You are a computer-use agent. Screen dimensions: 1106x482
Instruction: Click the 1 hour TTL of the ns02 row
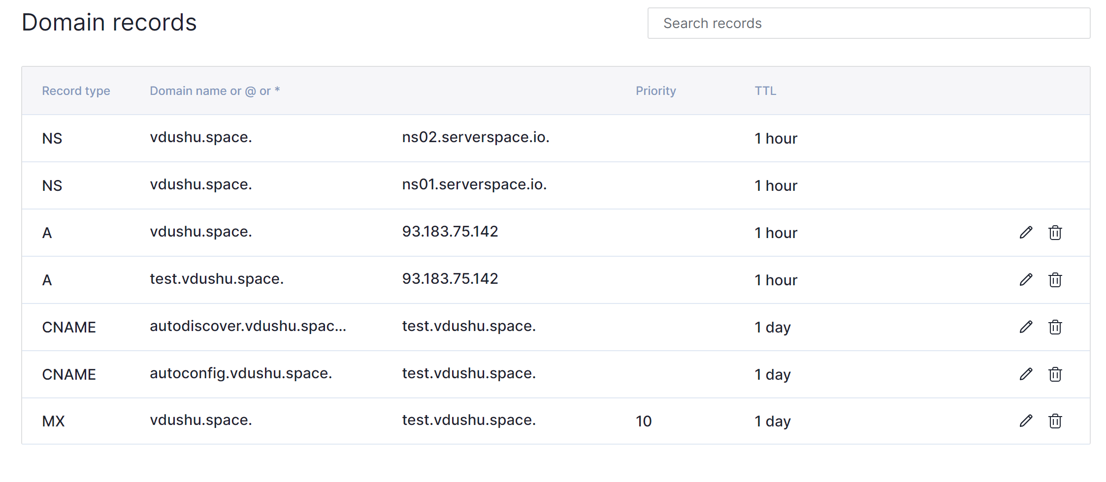pos(776,138)
